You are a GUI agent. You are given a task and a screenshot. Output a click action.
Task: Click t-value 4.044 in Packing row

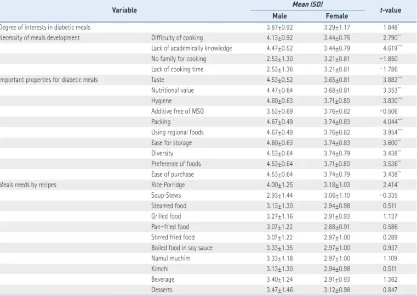click(392, 122)
